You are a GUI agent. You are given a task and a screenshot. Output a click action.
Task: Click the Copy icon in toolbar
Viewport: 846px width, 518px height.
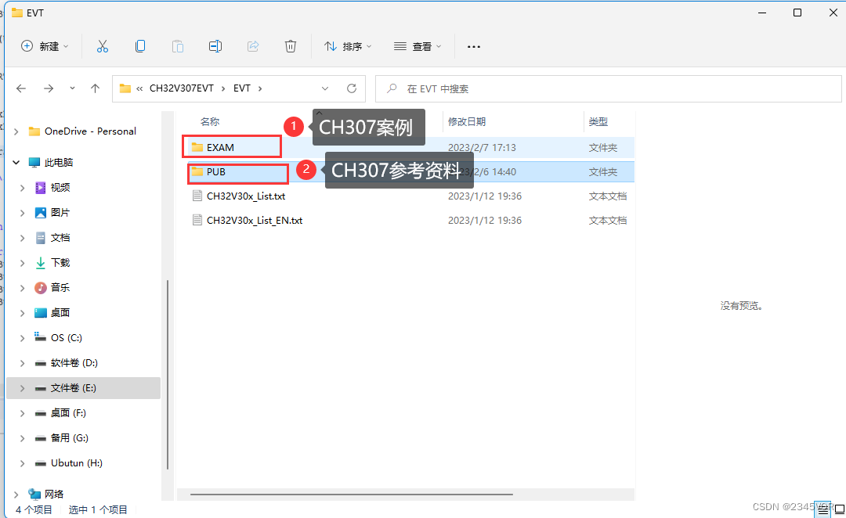tap(140, 46)
